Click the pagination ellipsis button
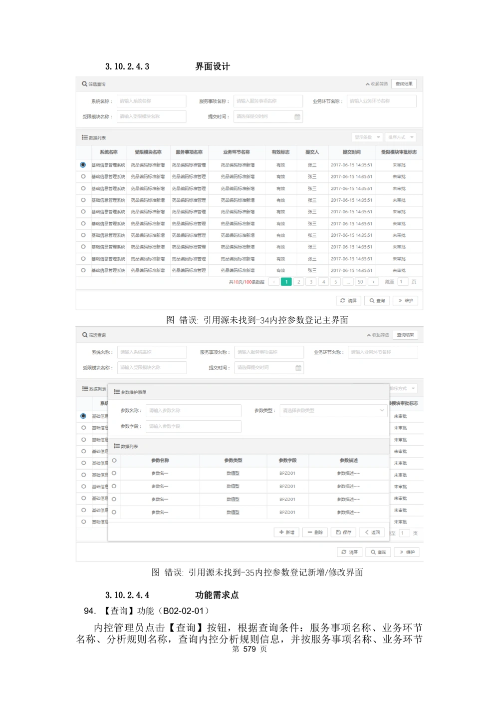 348,282
